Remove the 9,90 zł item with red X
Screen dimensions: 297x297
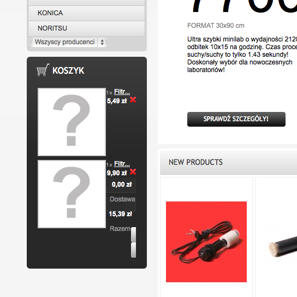[133, 172]
